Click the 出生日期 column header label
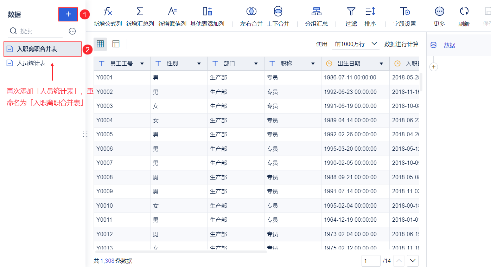 point(349,64)
